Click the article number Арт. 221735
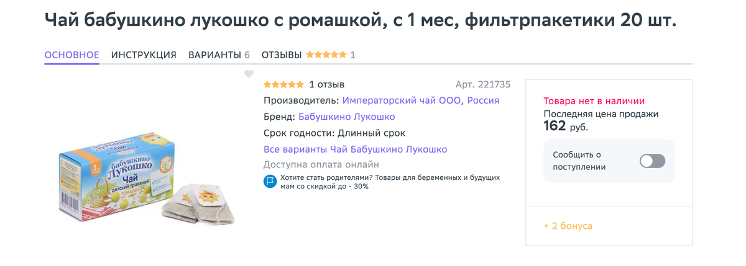Screen dimensions: 746x266 (x=483, y=84)
